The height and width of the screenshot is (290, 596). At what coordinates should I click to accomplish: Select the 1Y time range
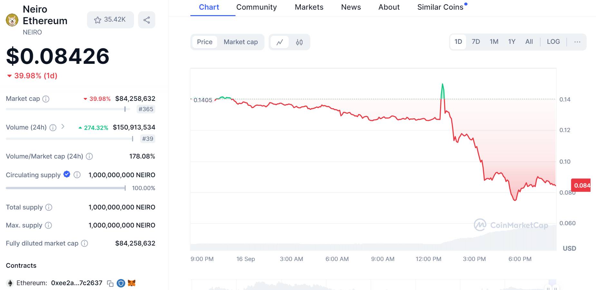[512, 42]
